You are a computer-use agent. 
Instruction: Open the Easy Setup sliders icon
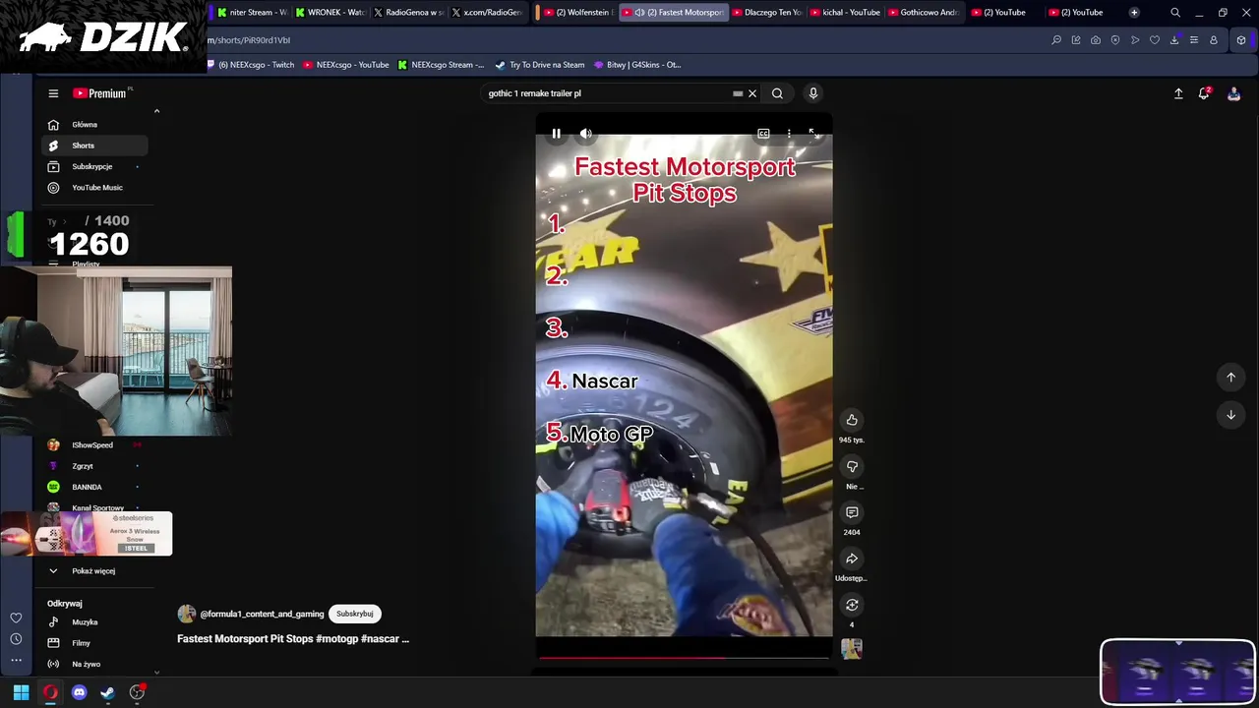coord(1194,40)
